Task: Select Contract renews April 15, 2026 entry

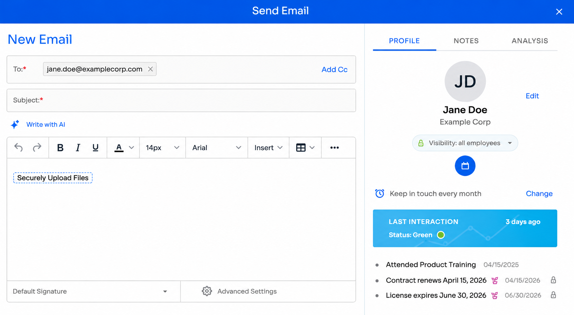Action: coord(436,280)
